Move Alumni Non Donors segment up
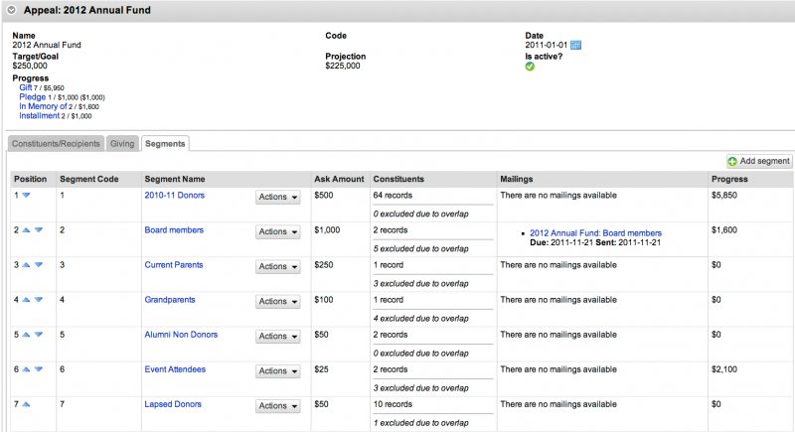The image size is (795, 432). [26, 335]
